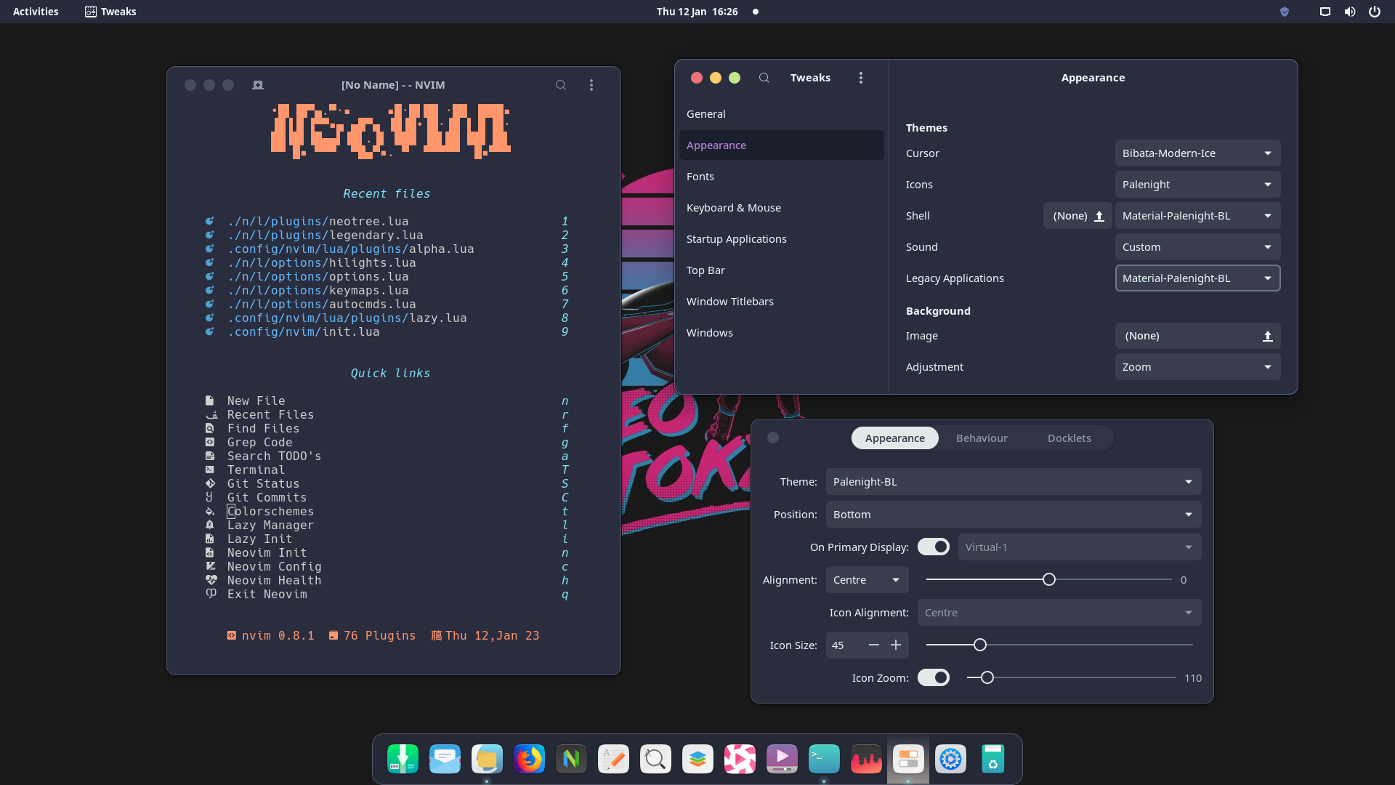Open the Tweaks app menu in top bar
The image size is (1395, 785).
point(110,12)
